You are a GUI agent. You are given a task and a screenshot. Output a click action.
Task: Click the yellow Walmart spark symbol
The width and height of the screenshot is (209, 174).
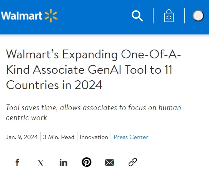[x=51, y=16]
